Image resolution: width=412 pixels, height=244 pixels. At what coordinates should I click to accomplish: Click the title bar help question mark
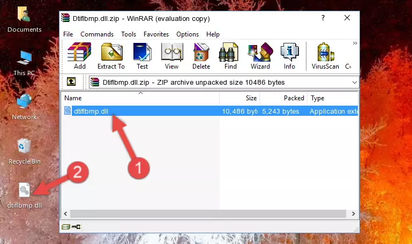coord(323,18)
